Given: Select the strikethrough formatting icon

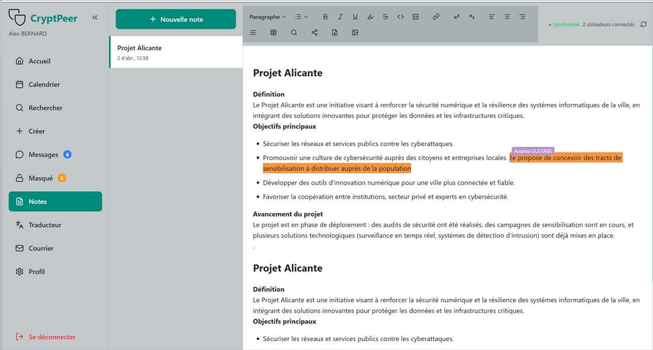Looking at the screenshot, I should (385, 17).
